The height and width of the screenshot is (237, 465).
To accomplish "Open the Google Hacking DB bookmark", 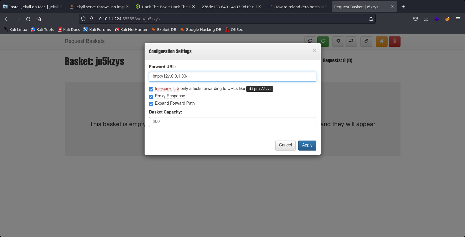I will click(x=201, y=29).
